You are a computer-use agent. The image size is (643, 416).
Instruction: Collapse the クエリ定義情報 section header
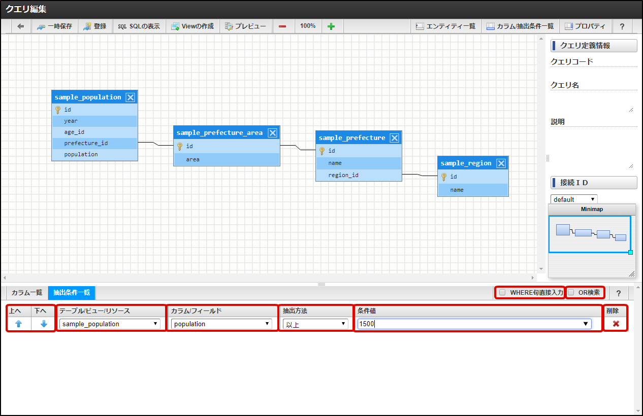(594, 46)
